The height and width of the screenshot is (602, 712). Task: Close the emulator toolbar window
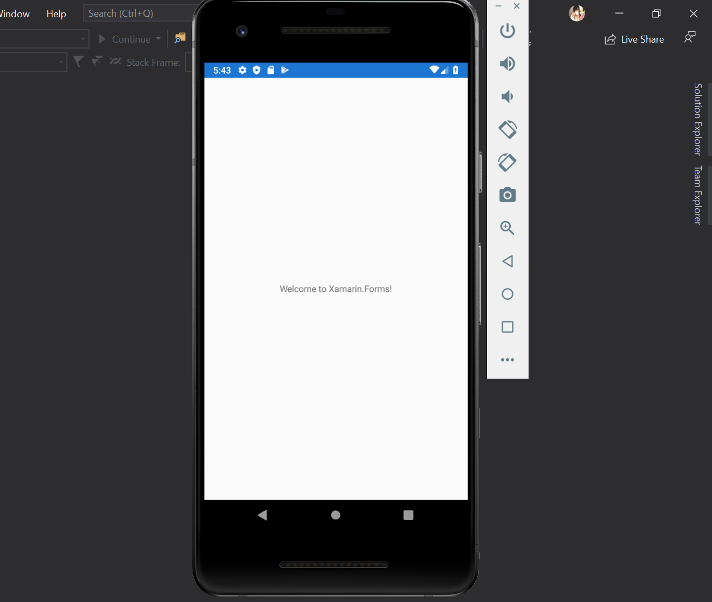[x=517, y=6]
